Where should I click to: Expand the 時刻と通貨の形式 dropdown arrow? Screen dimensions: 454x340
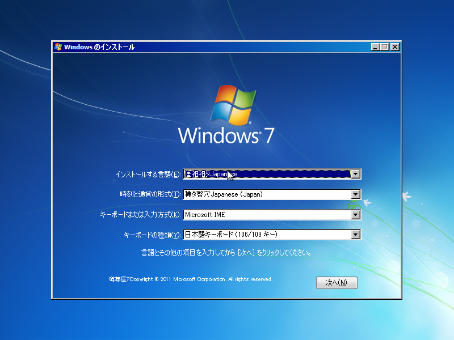click(x=356, y=195)
